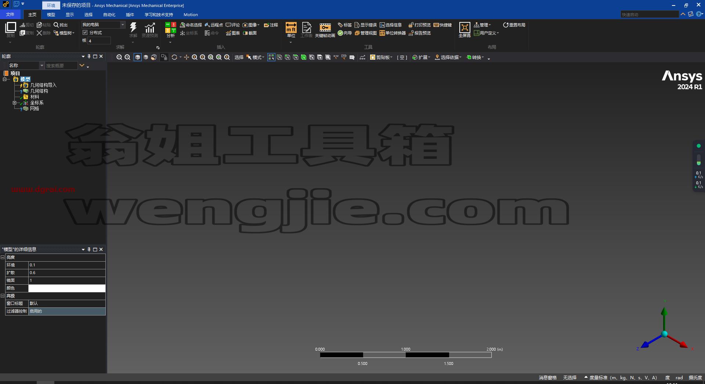This screenshot has width=705, height=384.
Task: Select the pan (move arrows) viewport tool
Action: (187, 57)
